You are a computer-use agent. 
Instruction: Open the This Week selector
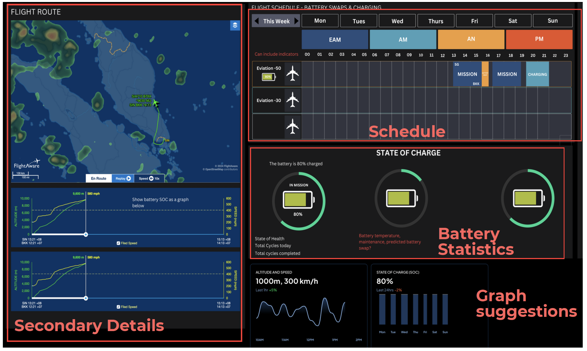tap(276, 20)
